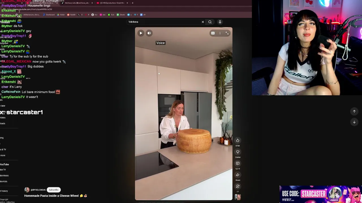The height and width of the screenshot is (203, 362).
Task: Open the iwc bookmark
Action: (102, 15)
